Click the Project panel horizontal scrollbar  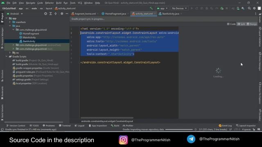(34, 122)
